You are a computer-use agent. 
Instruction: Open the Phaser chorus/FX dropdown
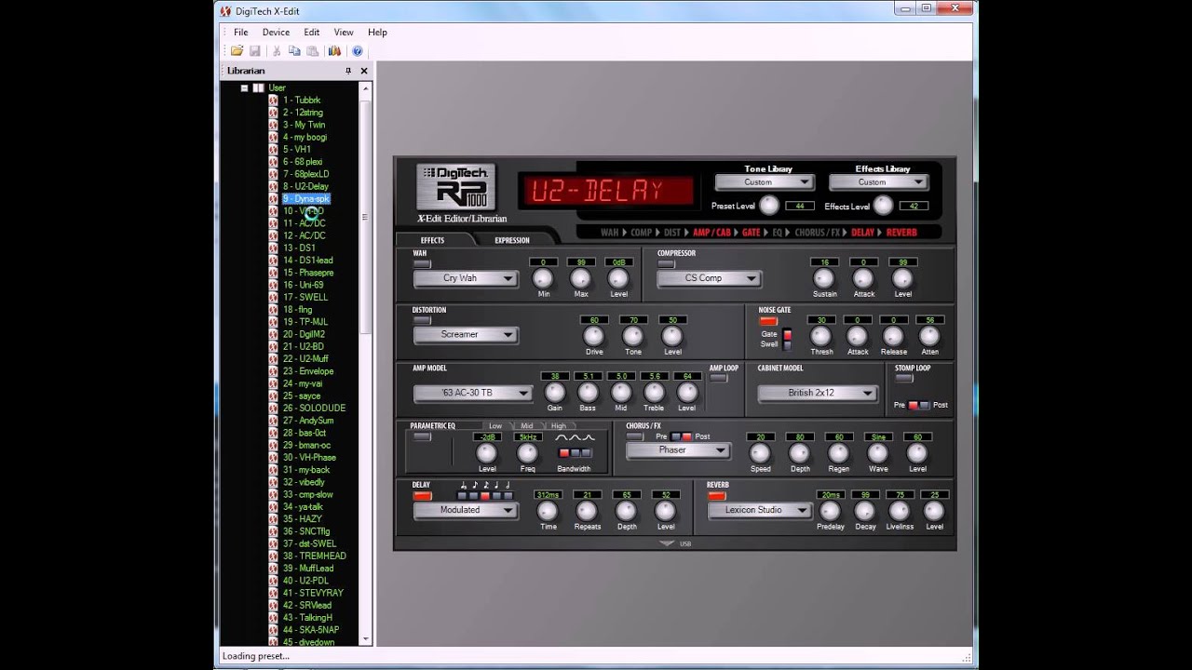point(678,450)
